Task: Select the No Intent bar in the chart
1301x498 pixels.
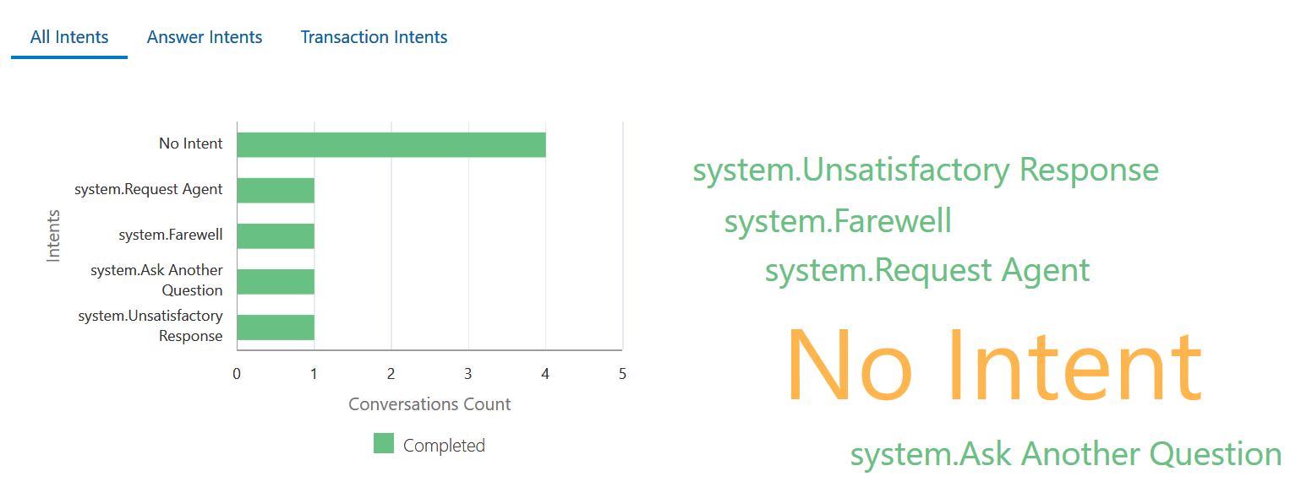Action: [389, 143]
